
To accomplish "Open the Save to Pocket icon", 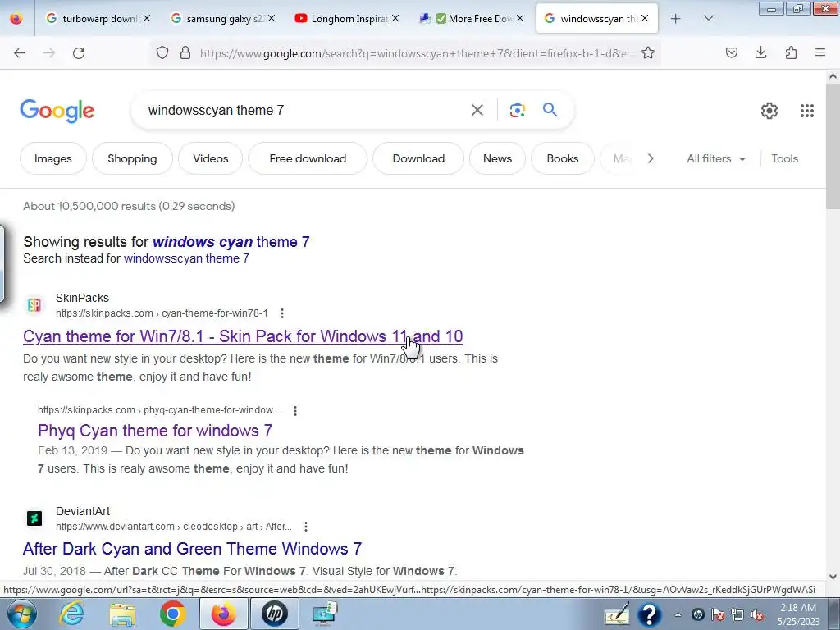I will pos(731,52).
